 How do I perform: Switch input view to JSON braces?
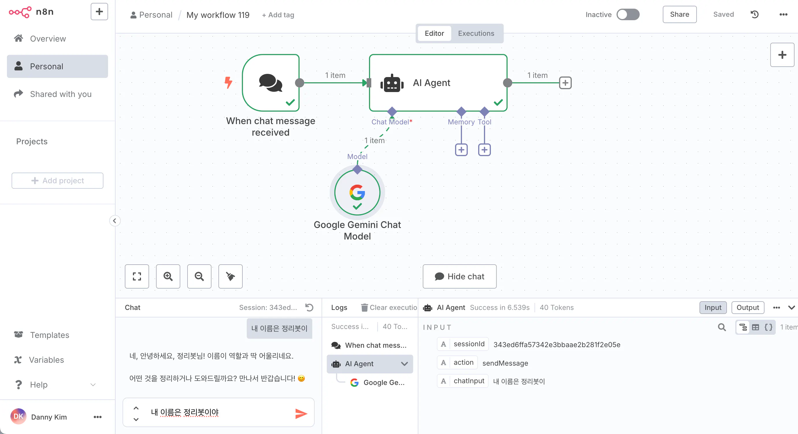(769, 327)
